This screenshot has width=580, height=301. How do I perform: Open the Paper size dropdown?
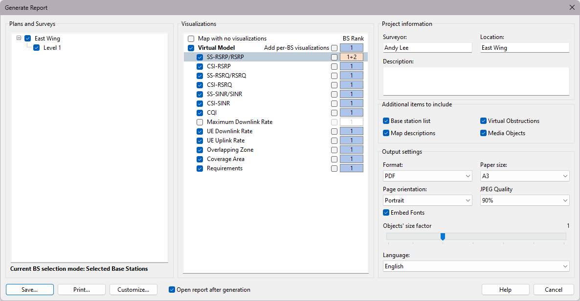point(524,176)
